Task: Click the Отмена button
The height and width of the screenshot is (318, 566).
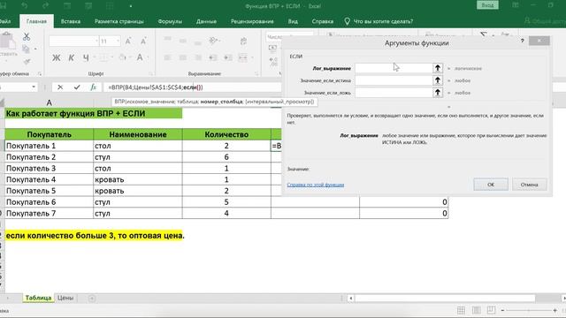Action: click(x=529, y=185)
